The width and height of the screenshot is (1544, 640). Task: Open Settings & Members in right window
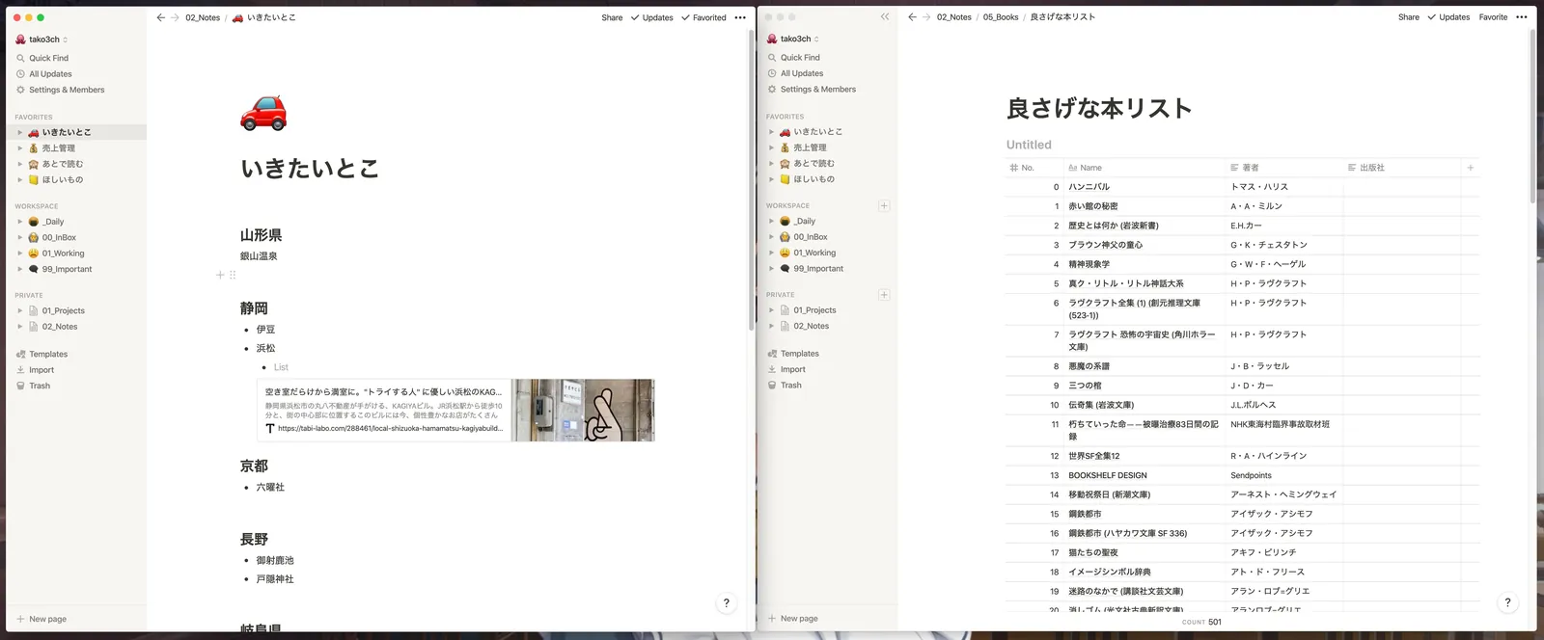click(817, 90)
